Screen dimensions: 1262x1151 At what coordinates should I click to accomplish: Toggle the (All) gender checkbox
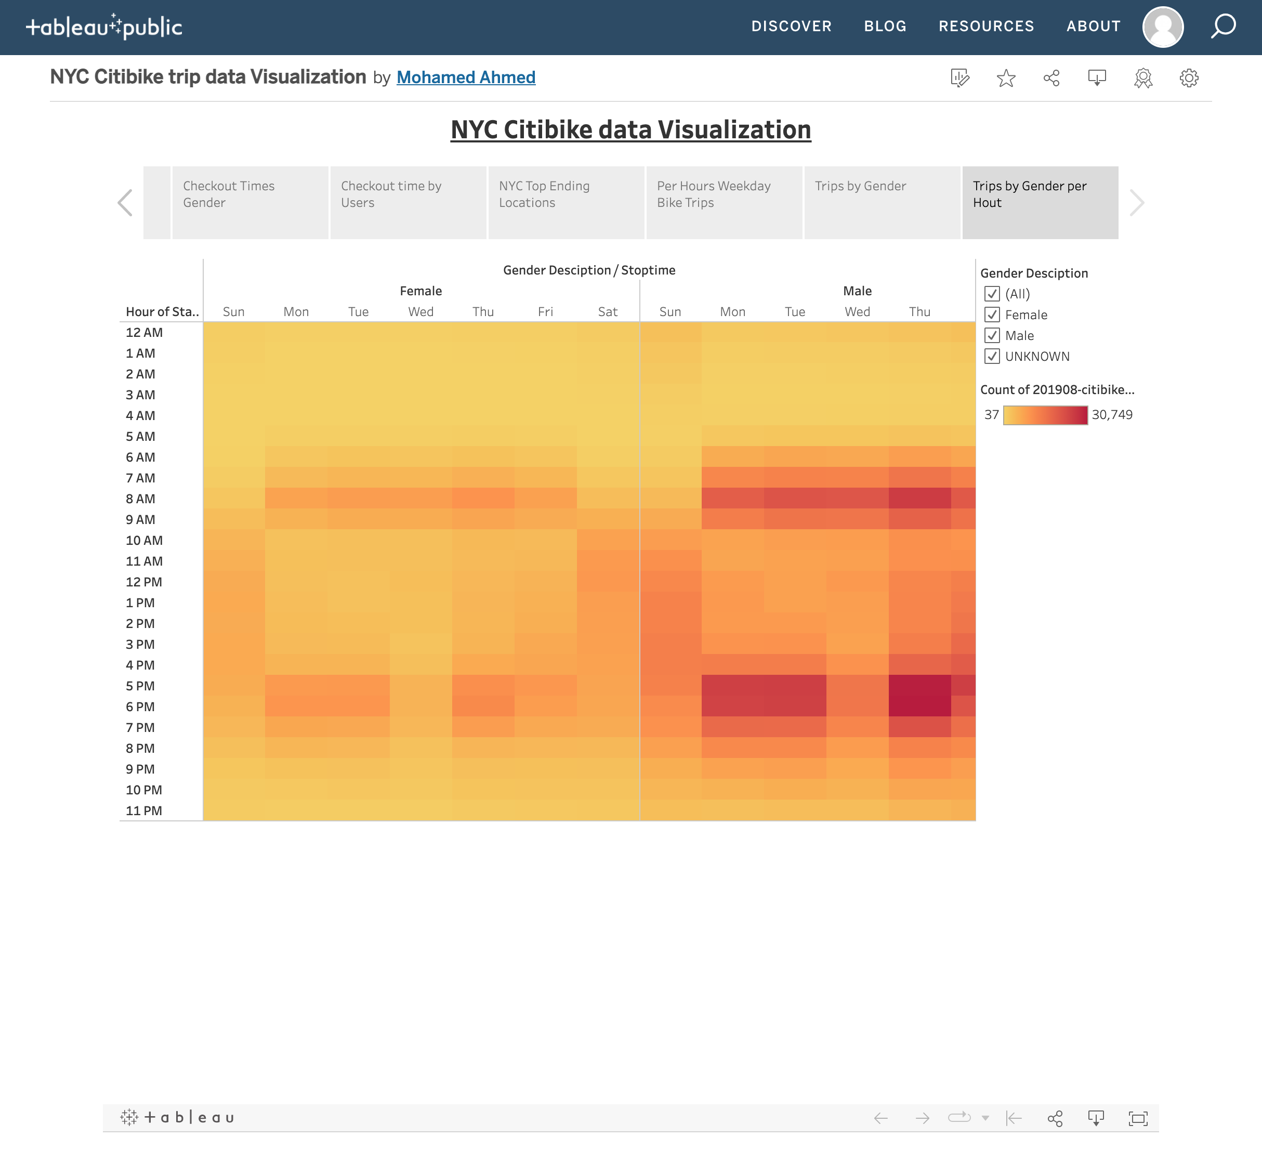tap(992, 294)
